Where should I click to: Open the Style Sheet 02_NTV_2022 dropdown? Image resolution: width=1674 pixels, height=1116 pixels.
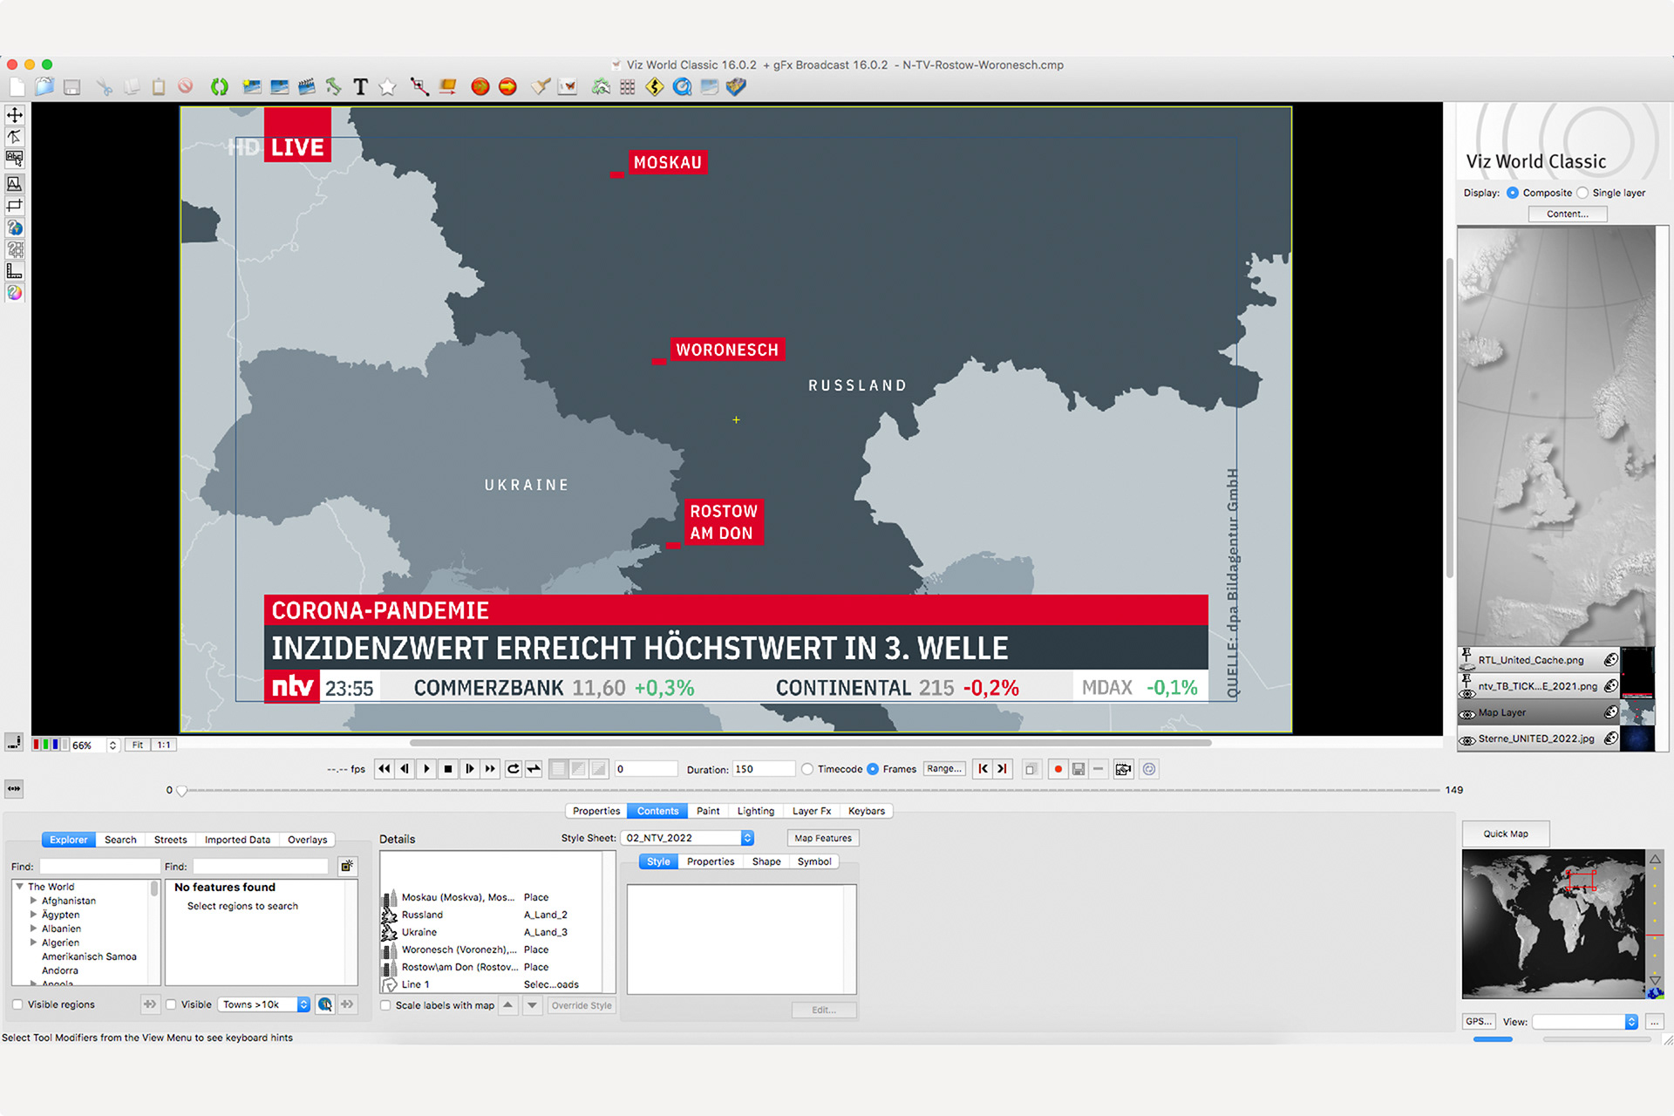click(x=687, y=838)
